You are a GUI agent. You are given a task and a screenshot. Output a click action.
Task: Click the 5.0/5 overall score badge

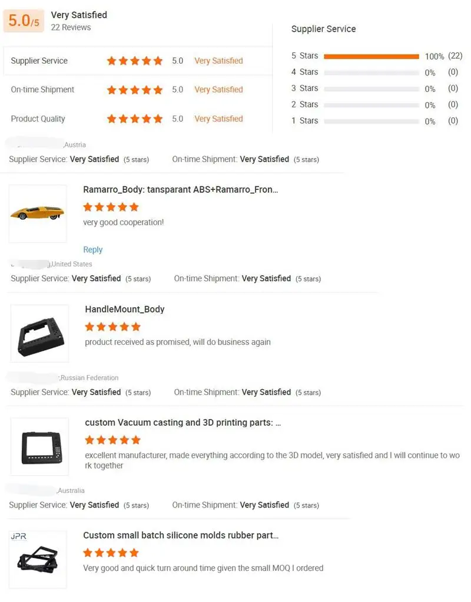pos(23,21)
